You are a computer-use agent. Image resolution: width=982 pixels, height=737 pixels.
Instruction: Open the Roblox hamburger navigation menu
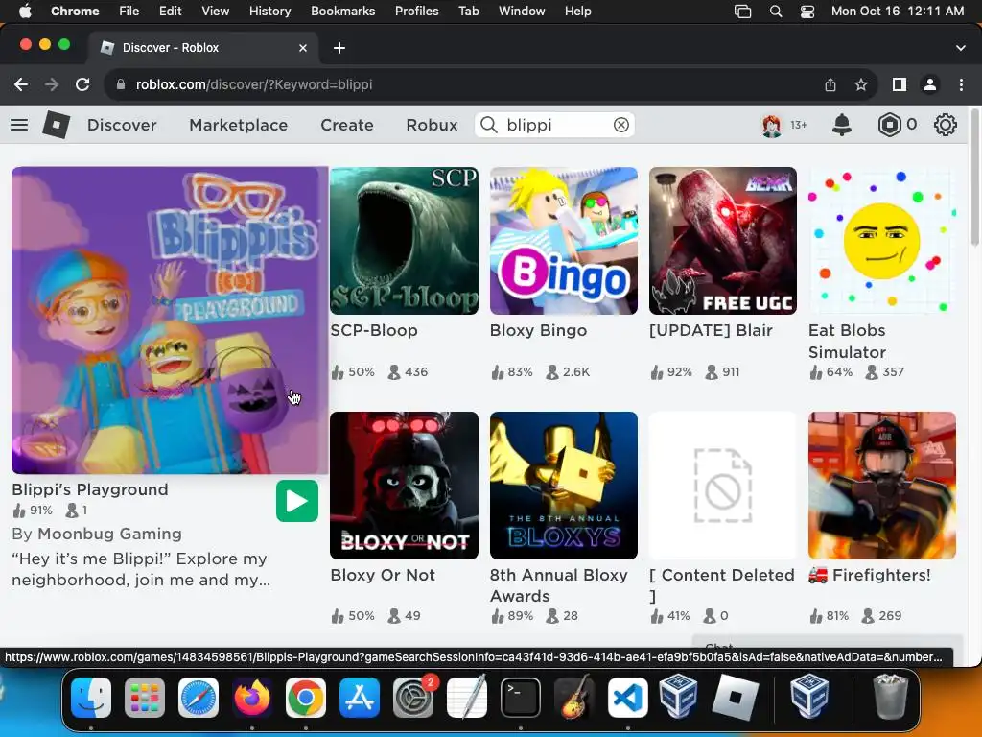(x=19, y=125)
